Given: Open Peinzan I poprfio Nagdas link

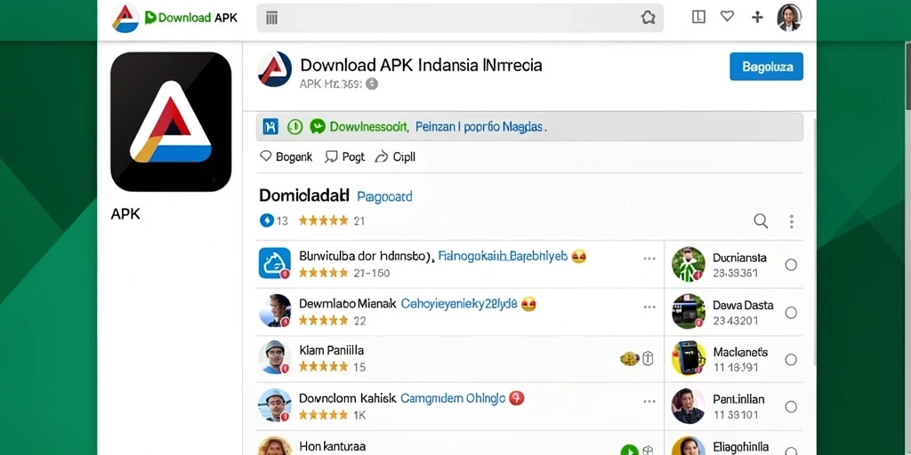Looking at the screenshot, I should (x=481, y=126).
